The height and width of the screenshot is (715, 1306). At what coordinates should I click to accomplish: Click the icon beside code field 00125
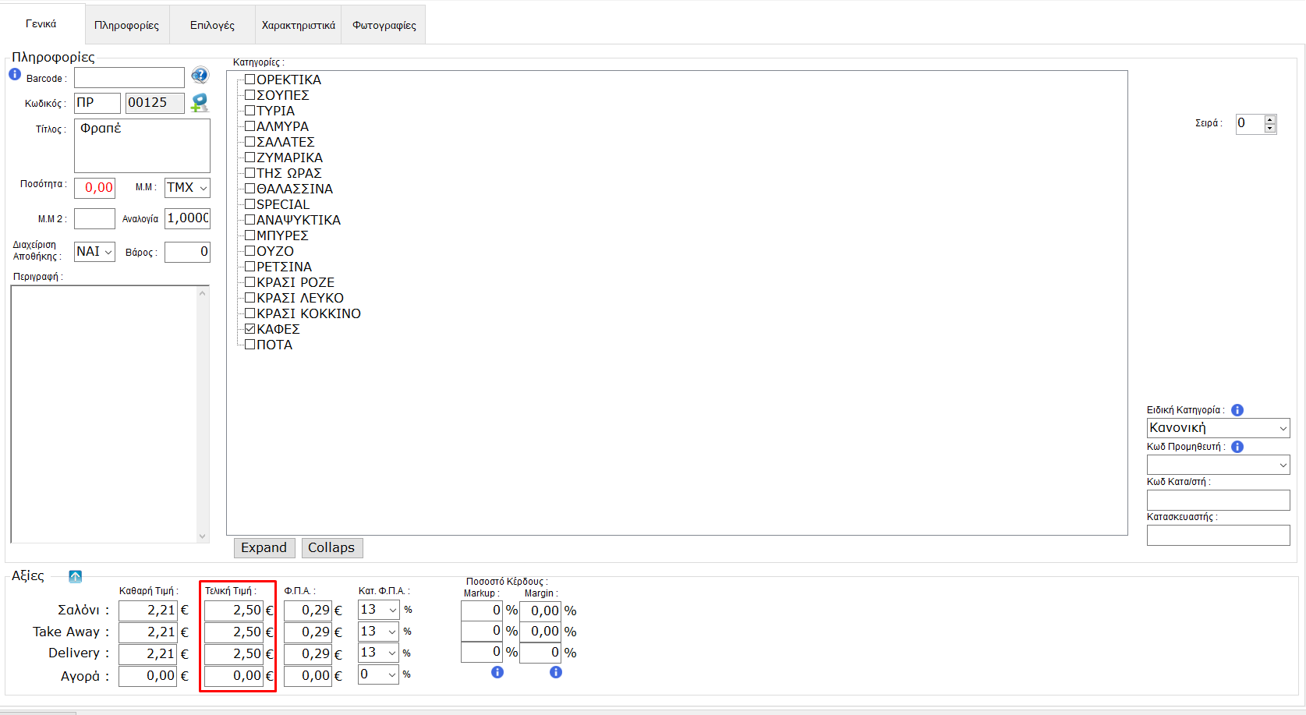(x=200, y=103)
